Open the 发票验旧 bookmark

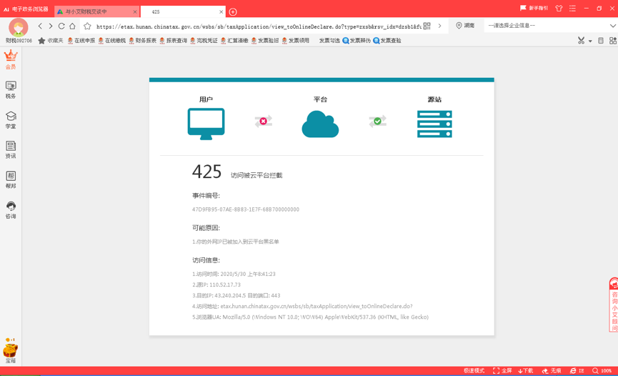265,41
